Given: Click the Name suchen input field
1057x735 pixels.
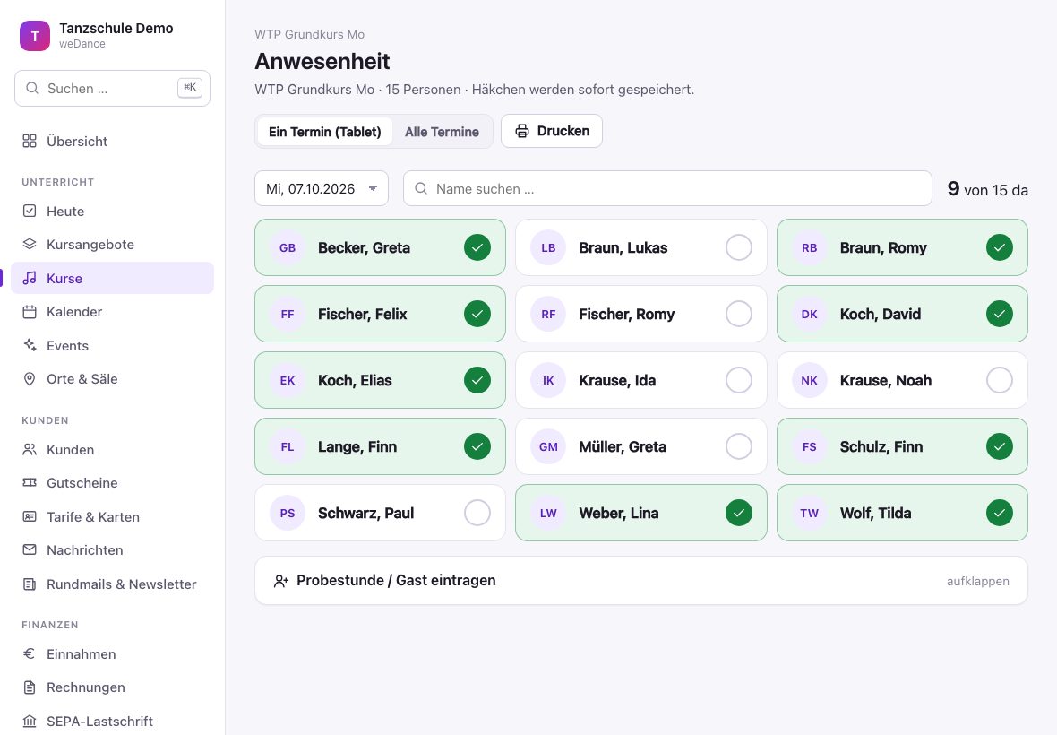Looking at the screenshot, I should [667, 188].
